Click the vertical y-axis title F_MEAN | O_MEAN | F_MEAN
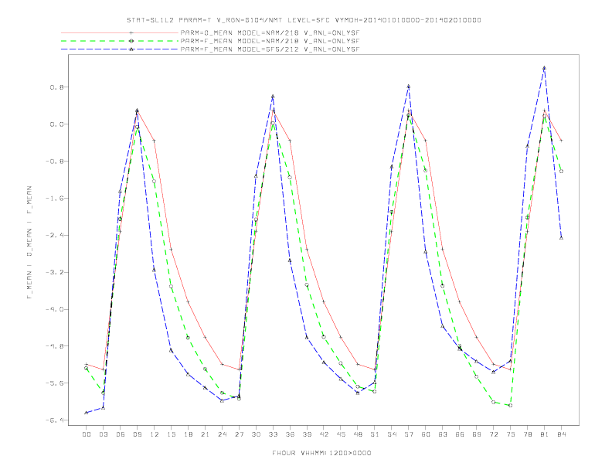612x473 pixels. 29,243
